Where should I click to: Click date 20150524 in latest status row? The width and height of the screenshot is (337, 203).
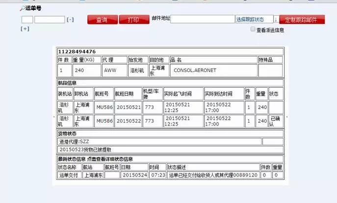point(134,175)
